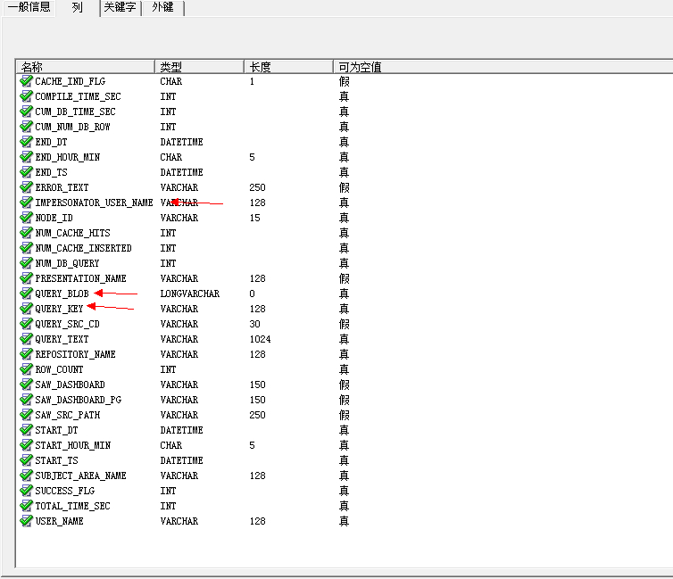Click the START_DT column icon
Viewport: 673px width, 579px height.
tap(26, 430)
